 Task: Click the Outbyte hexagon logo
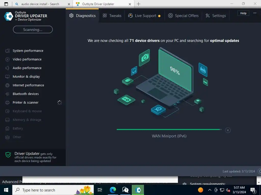(8, 16)
